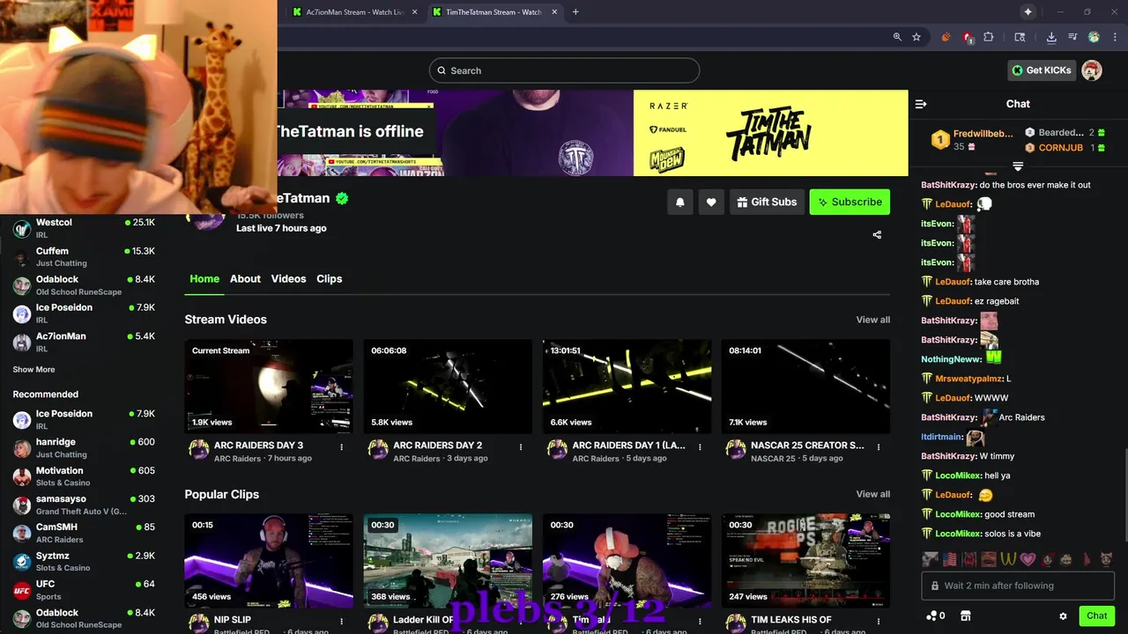Open options menu for ARC RAIDERS DAY 1

700,447
